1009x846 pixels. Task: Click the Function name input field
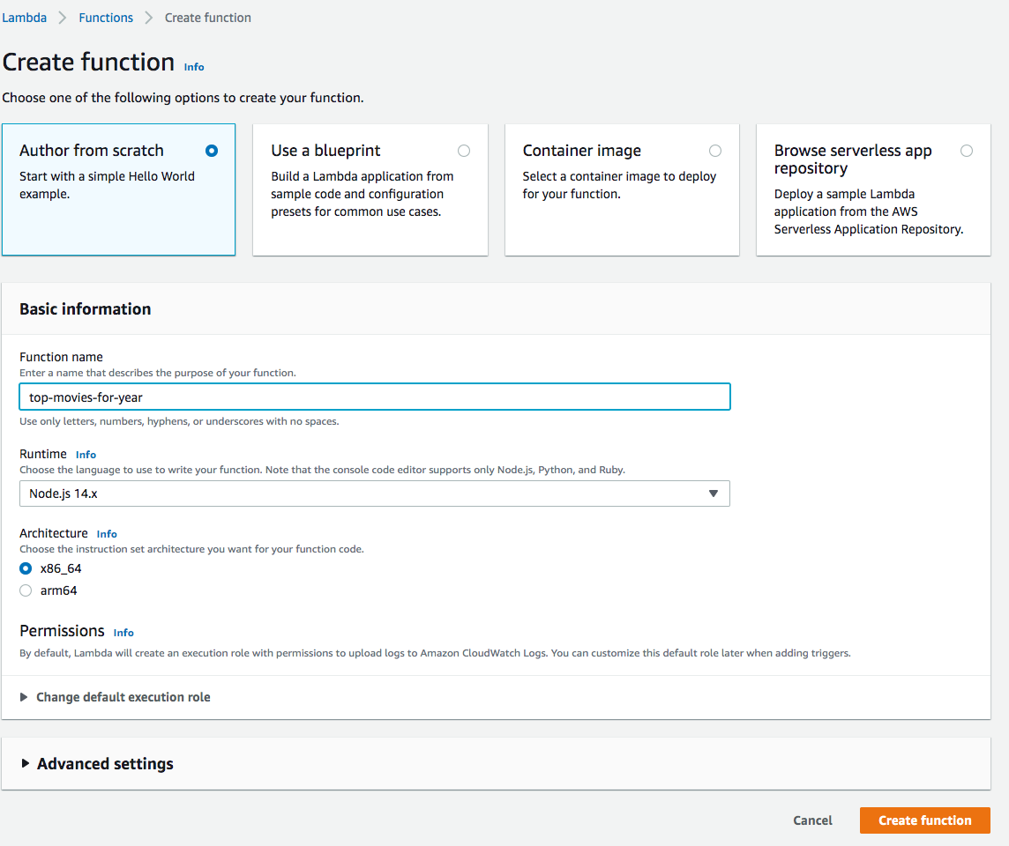(375, 397)
